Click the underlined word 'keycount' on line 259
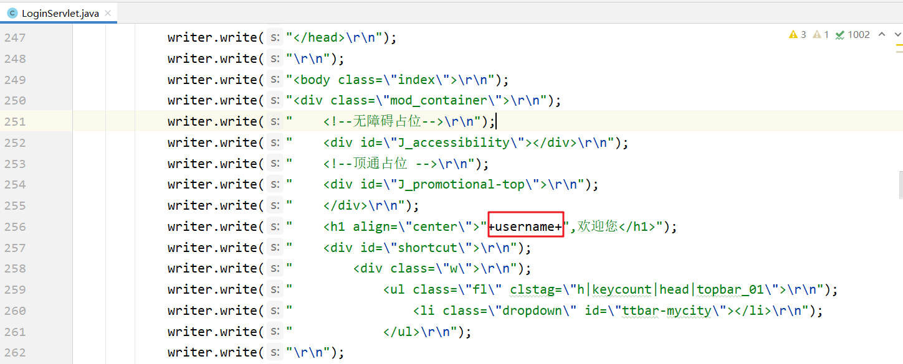Image resolution: width=903 pixels, height=364 pixels. pyautogui.click(x=621, y=289)
